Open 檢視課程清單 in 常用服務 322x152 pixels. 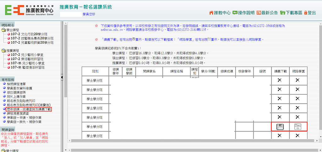click(x=19, y=84)
